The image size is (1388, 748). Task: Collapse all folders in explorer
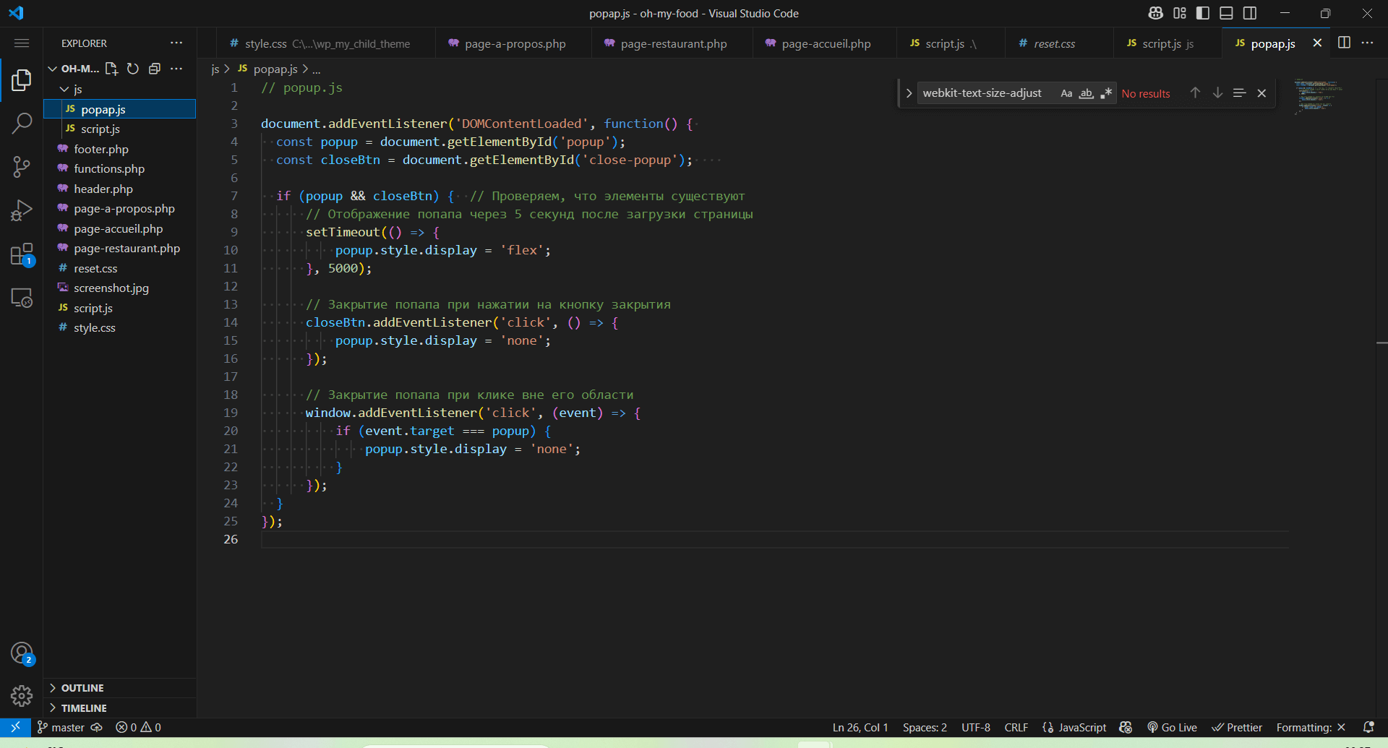(x=154, y=69)
